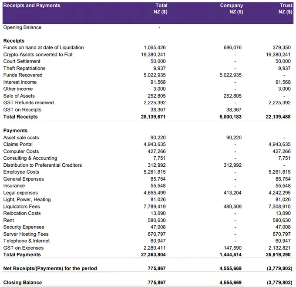Click the 'Closing Balance' row label
296x287 pixels.
(x=23, y=283)
